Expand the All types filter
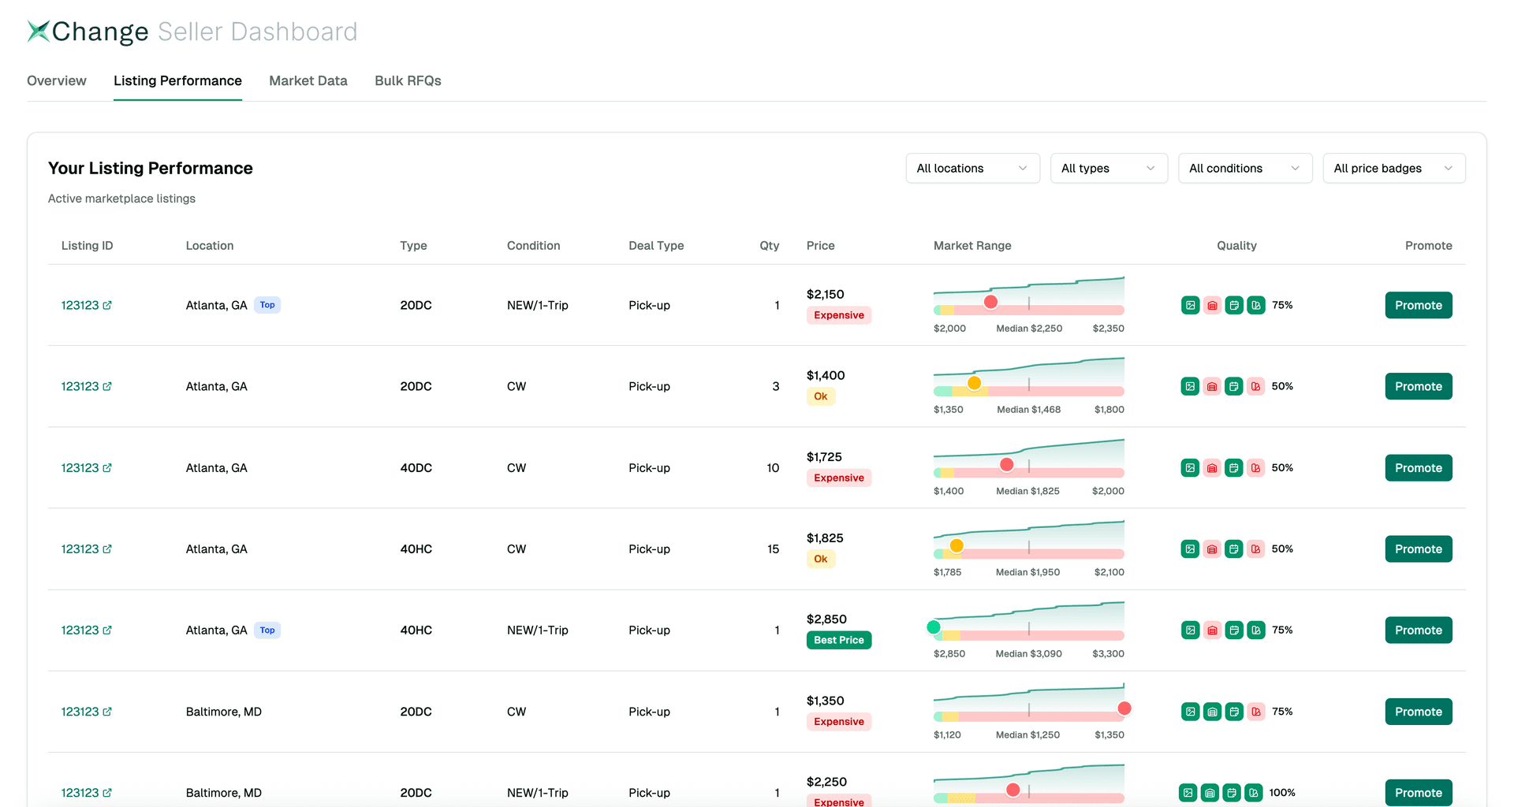The image size is (1514, 807). [x=1108, y=168]
